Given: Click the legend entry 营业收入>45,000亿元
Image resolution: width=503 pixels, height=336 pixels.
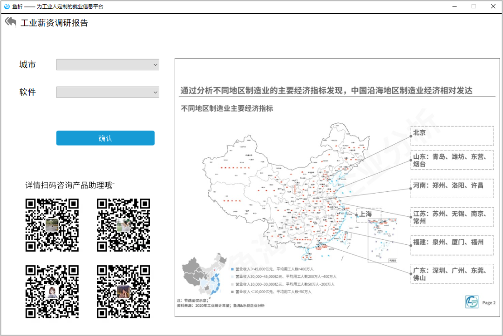Looking at the screenshot, I should 272,269.
